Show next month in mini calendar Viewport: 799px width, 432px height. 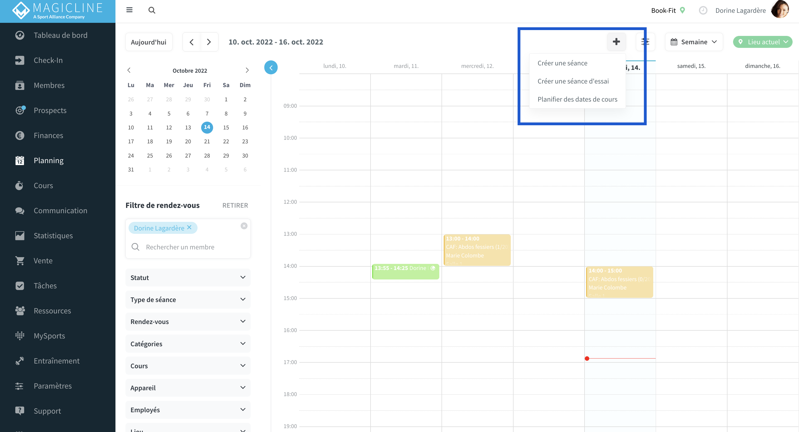(247, 70)
